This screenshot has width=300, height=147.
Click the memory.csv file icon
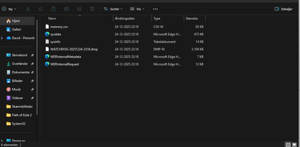pos(47,27)
